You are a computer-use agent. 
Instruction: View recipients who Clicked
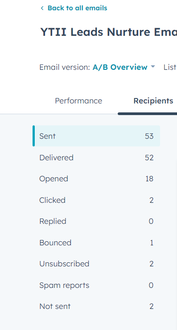point(96,200)
